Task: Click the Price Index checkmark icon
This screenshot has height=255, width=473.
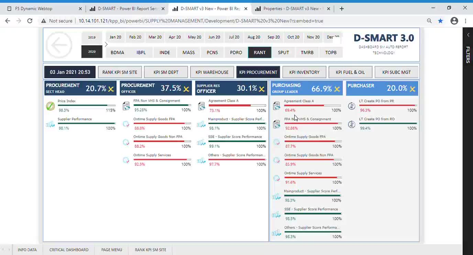Action: tap(50, 106)
